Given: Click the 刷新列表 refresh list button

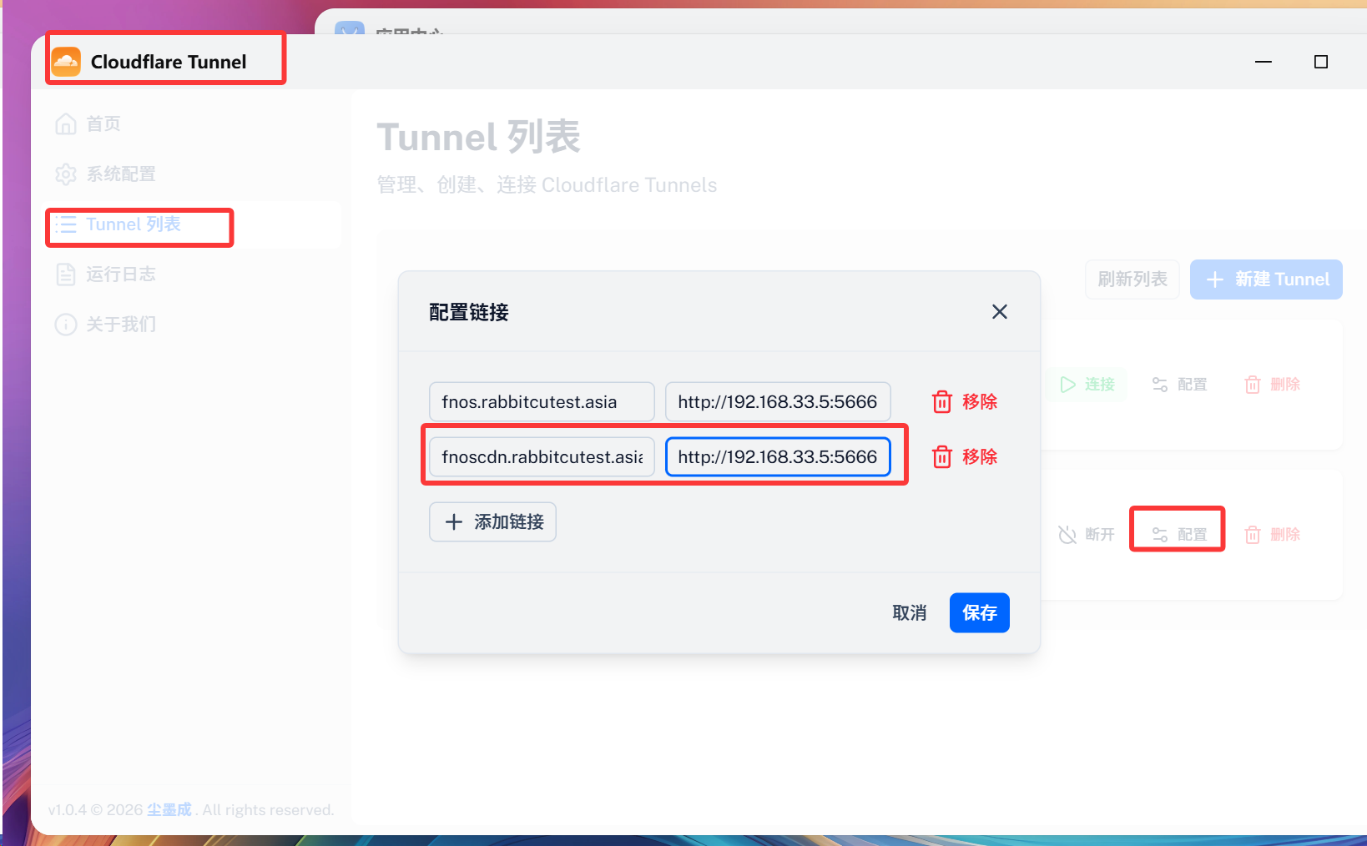Looking at the screenshot, I should pos(1132,279).
